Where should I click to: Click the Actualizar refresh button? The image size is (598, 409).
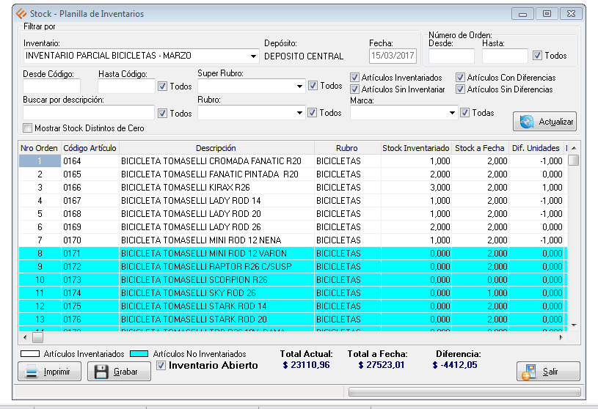tap(544, 121)
